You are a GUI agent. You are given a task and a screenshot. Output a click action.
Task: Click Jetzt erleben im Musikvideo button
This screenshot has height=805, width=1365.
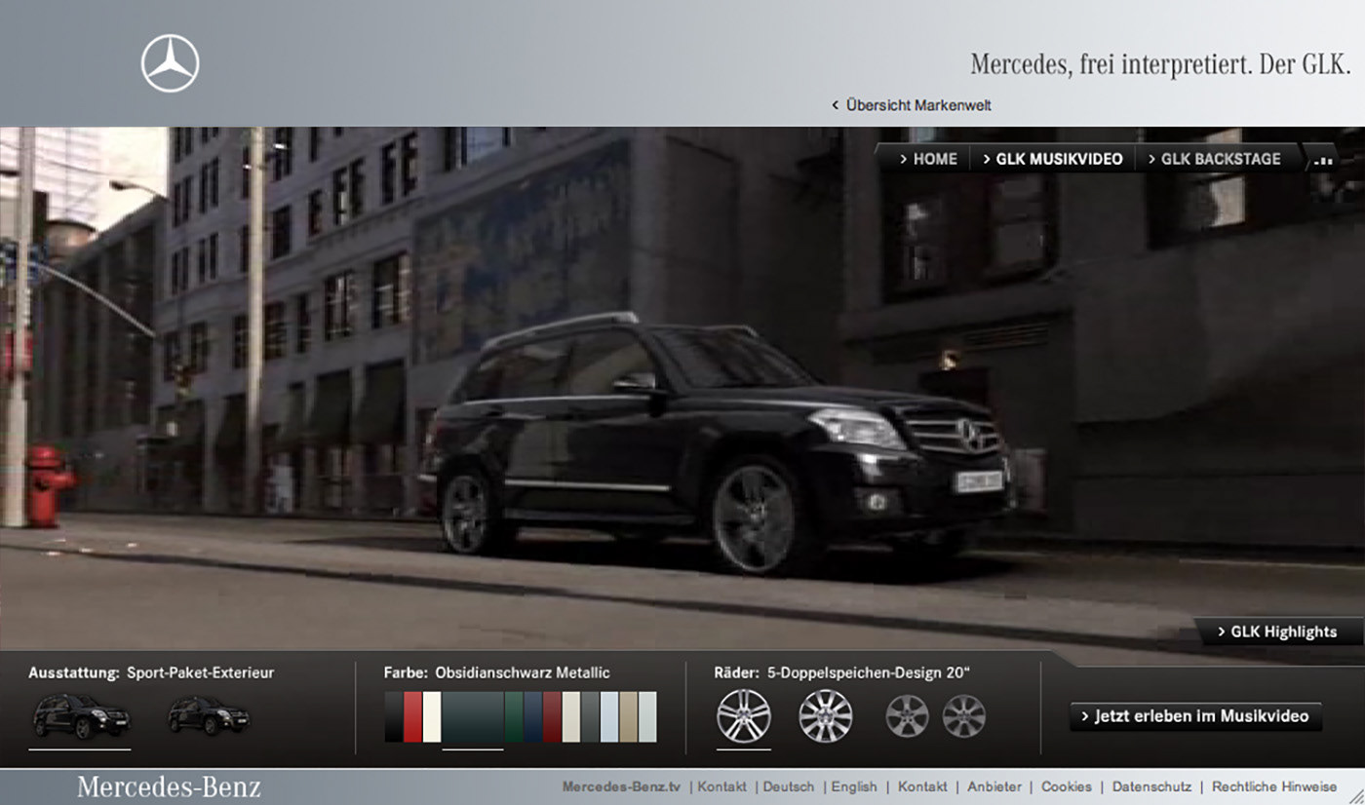(x=1195, y=716)
